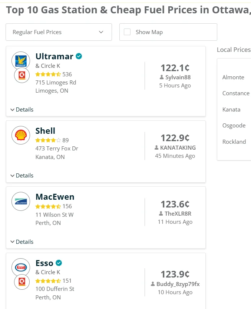The height and width of the screenshot is (309, 251).
Task: Open Osgoode local prices
Action: (234, 126)
